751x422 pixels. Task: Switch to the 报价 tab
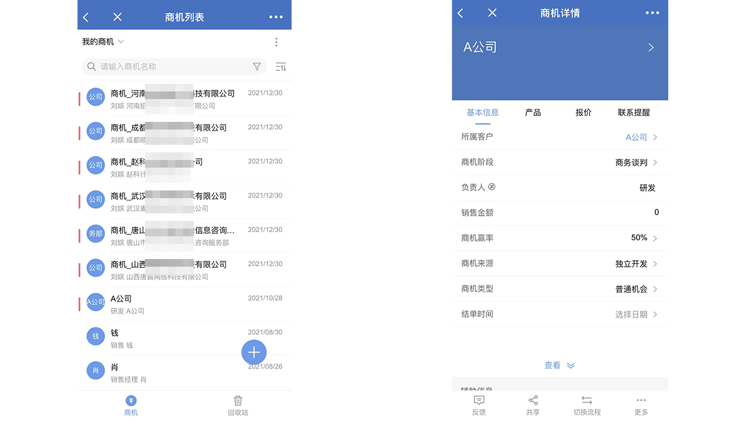coord(583,113)
